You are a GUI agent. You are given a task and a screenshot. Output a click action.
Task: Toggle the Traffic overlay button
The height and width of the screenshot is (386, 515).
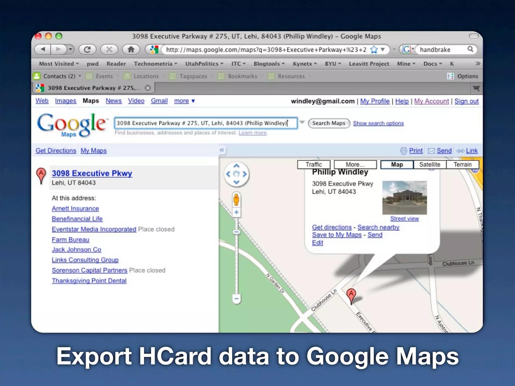point(314,165)
